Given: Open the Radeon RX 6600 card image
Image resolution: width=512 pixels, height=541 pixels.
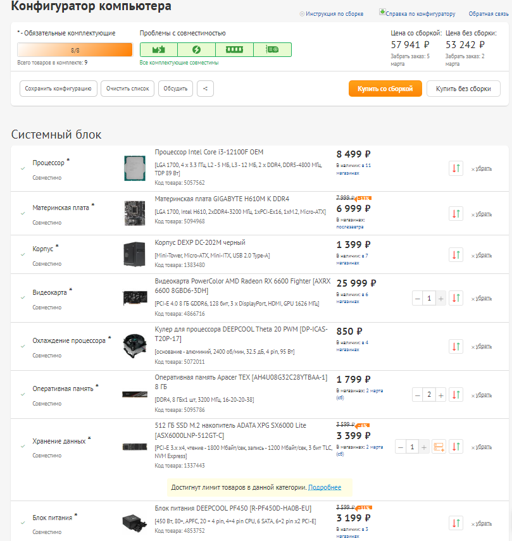Looking at the screenshot, I should pos(135,298).
